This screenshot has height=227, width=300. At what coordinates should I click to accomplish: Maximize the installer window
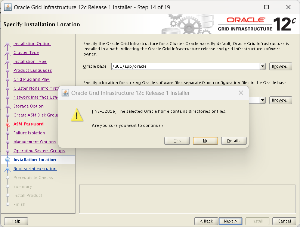266,7
